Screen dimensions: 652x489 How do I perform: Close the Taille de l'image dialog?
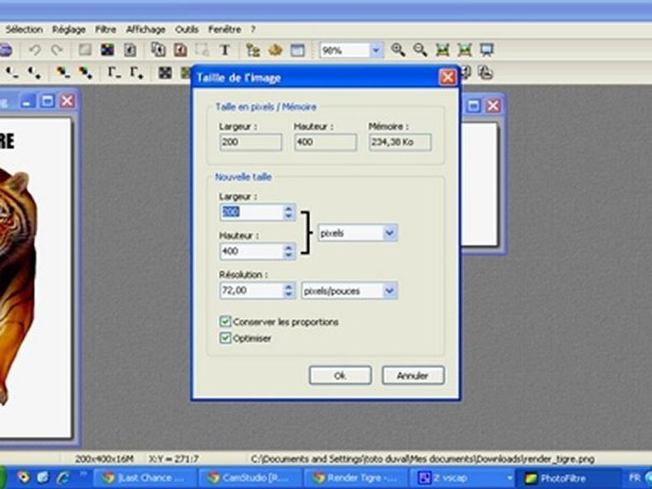coord(448,77)
